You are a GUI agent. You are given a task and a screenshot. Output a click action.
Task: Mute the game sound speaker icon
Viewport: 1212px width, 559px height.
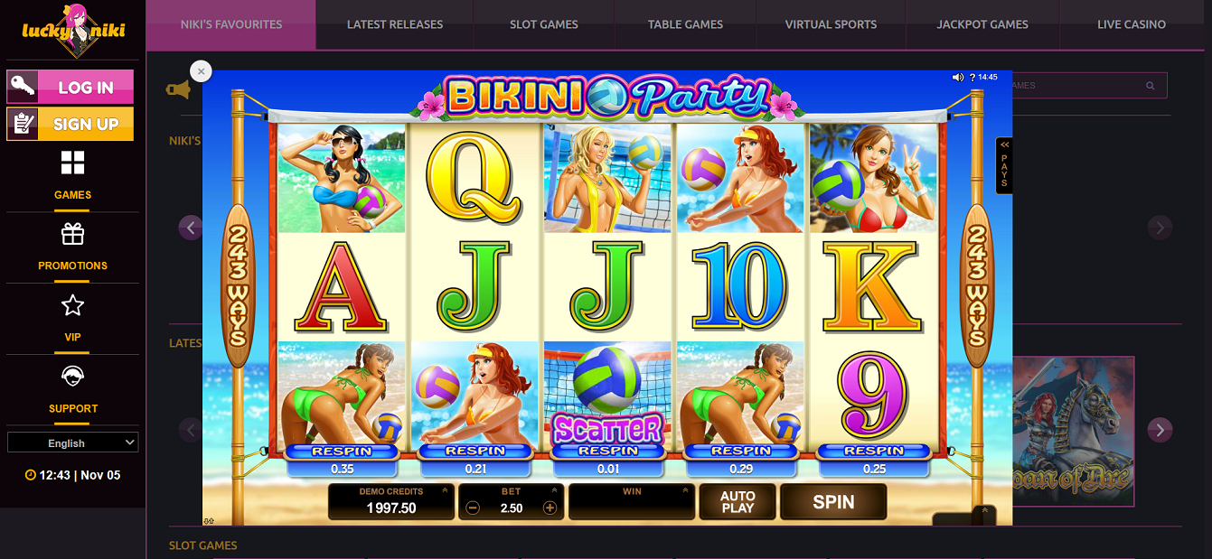coord(958,78)
